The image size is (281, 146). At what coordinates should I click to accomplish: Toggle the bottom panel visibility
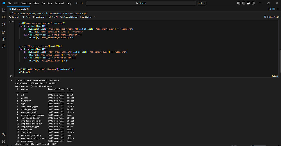(x=248, y=3)
